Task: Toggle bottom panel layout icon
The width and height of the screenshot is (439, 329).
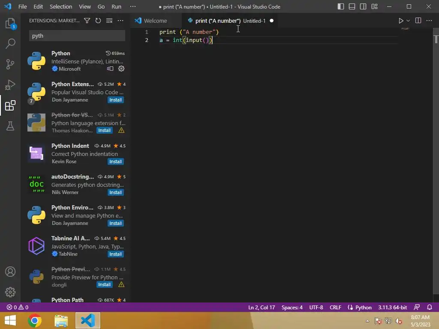Action: 352,6
